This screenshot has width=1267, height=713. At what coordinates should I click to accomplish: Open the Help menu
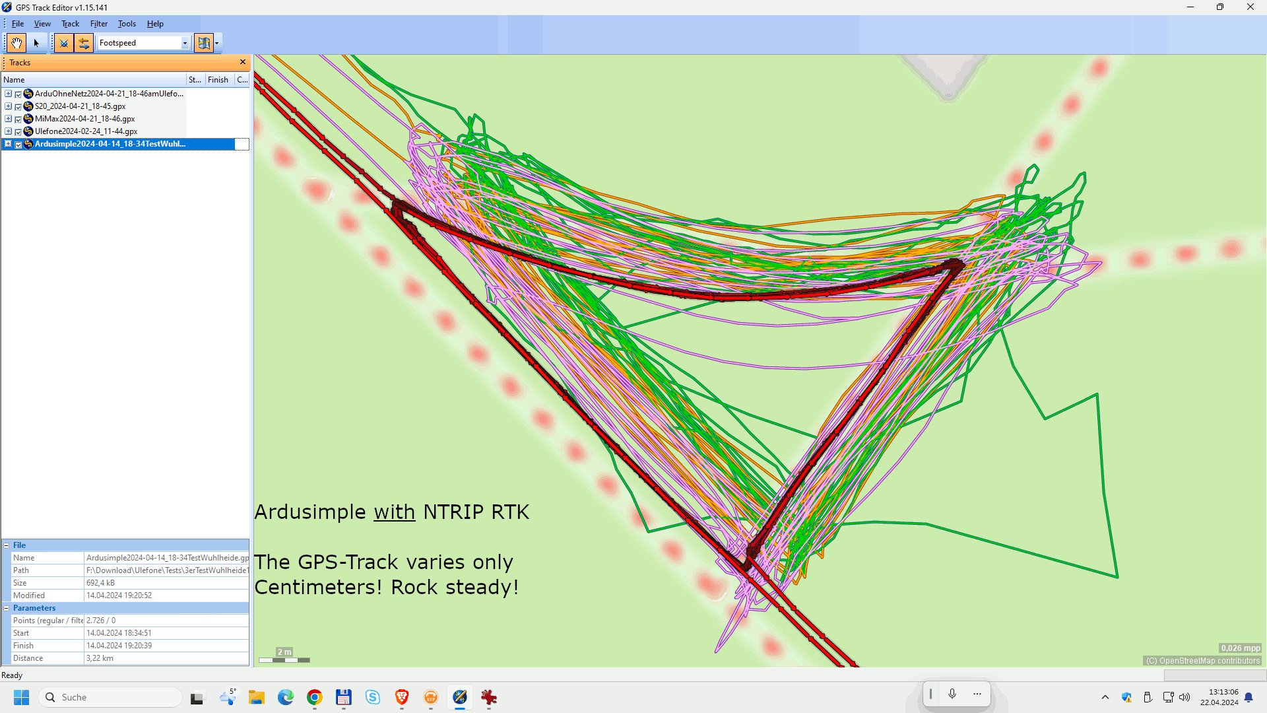coord(155,24)
